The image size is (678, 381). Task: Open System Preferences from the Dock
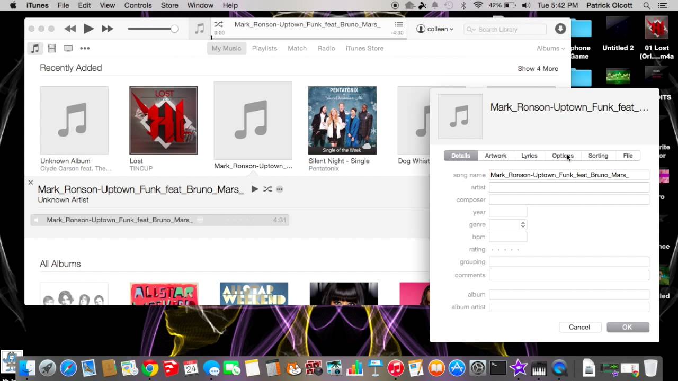478,368
